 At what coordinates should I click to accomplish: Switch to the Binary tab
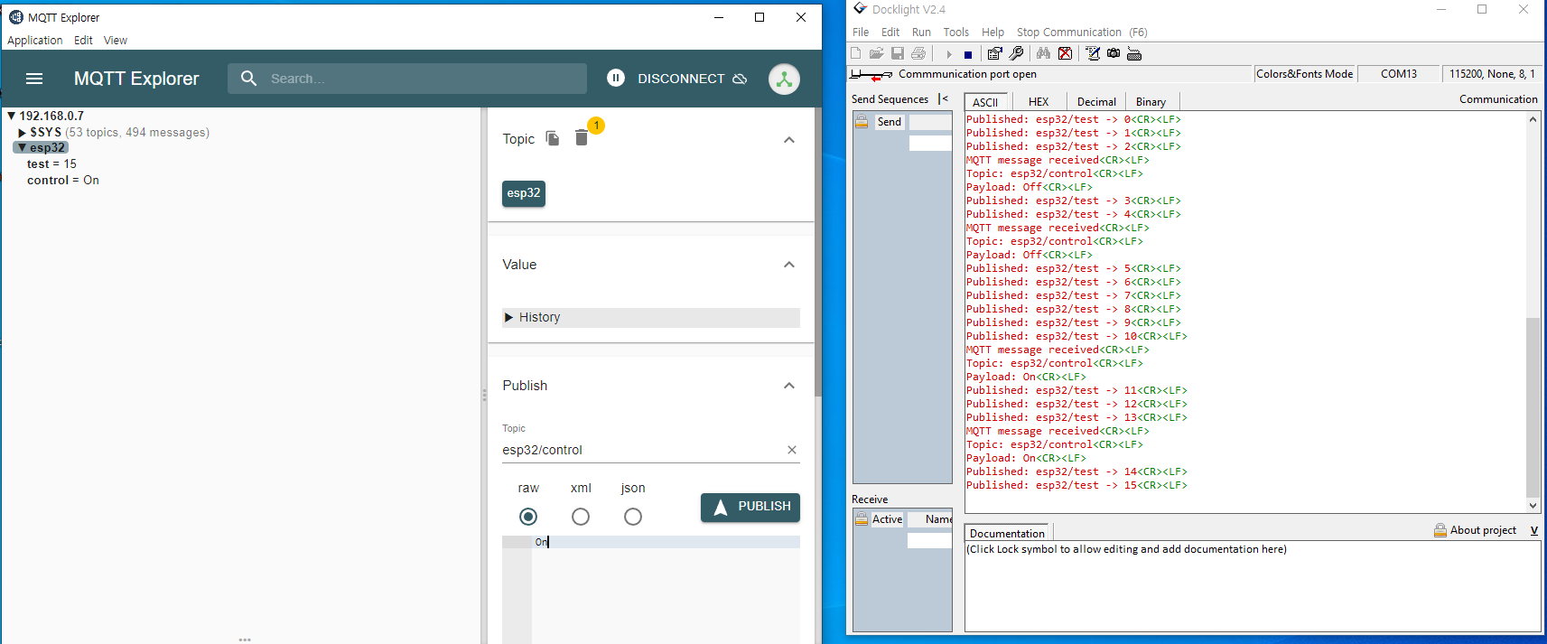tap(1151, 102)
